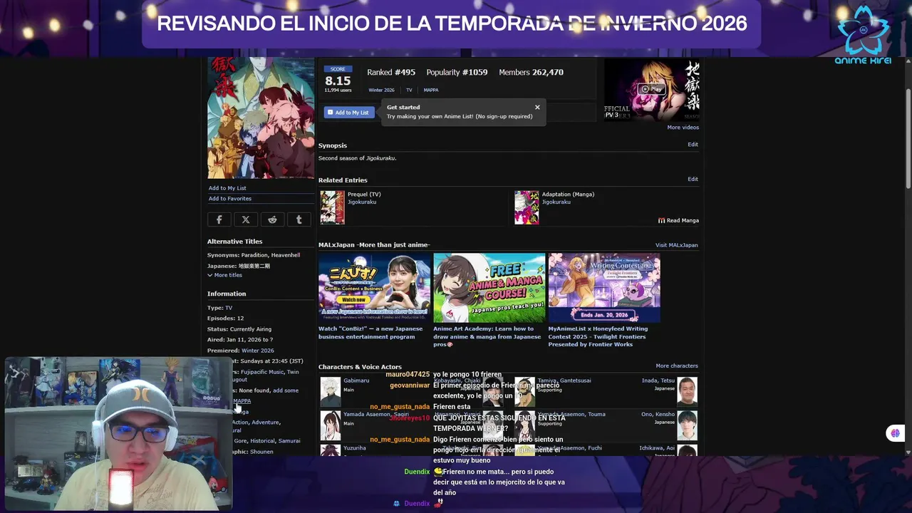
Task: Click the Members 262,470 statistic
Action: click(531, 73)
